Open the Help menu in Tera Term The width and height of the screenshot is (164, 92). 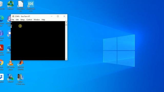pos(43,20)
